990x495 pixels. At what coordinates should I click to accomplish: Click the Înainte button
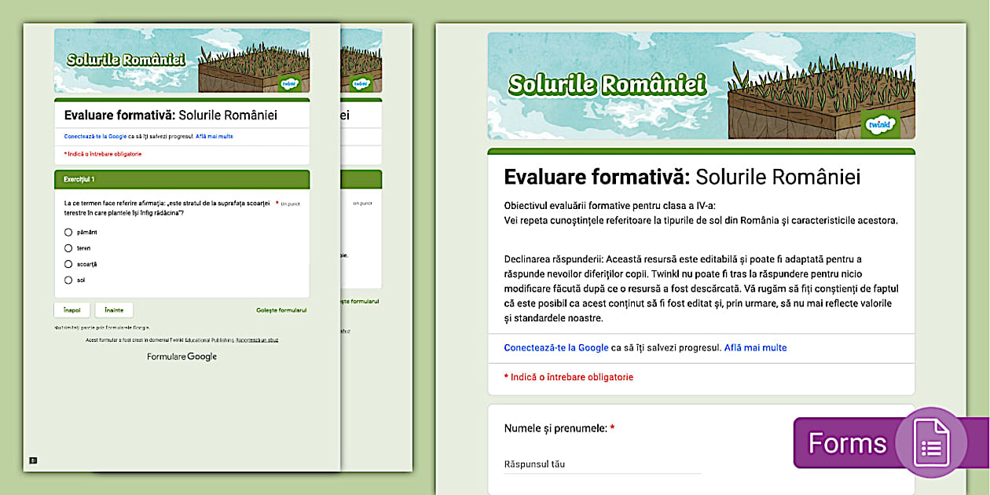(114, 310)
